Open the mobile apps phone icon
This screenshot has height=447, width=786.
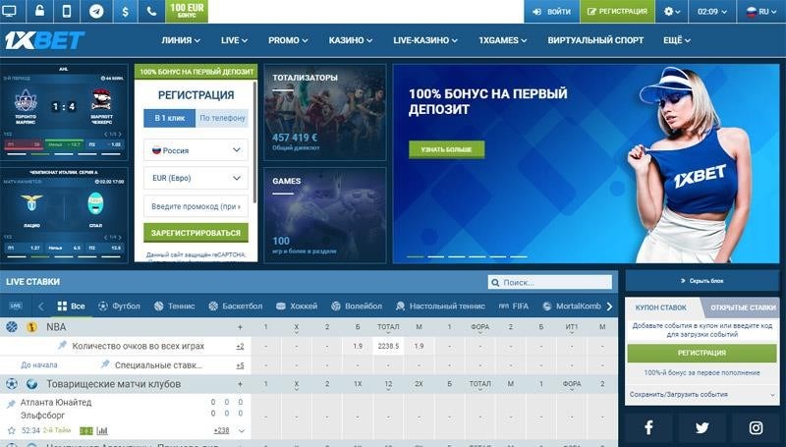click(x=67, y=11)
